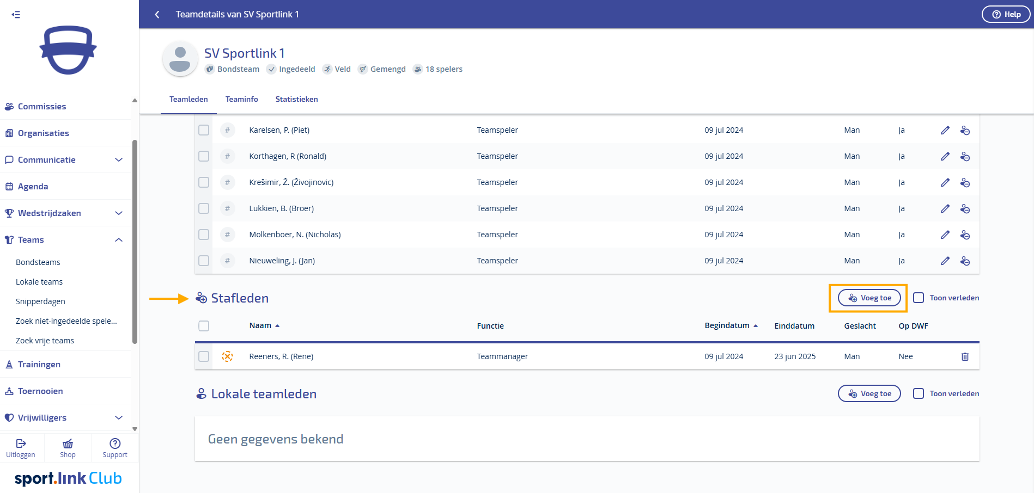Open Zoek vrije teams item
This screenshot has height=493, width=1034.
coord(45,341)
